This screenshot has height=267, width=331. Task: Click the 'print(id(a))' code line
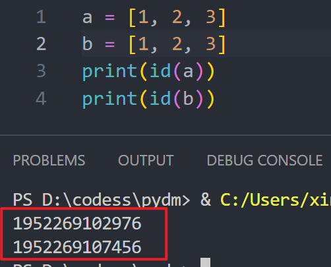(148, 71)
